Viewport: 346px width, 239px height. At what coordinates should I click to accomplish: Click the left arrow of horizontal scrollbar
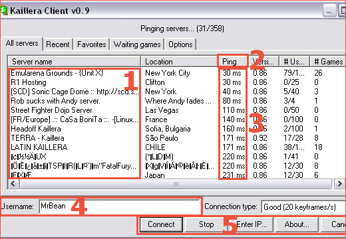point(13,184)
